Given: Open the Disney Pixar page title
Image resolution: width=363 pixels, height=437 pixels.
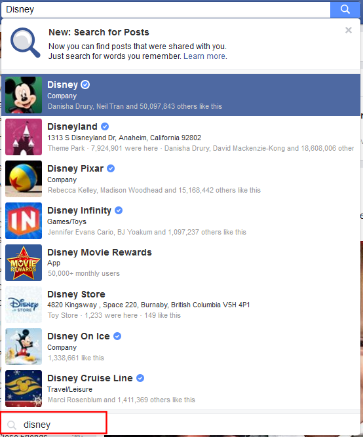Looking at the screenshot, I should (75, 168).
